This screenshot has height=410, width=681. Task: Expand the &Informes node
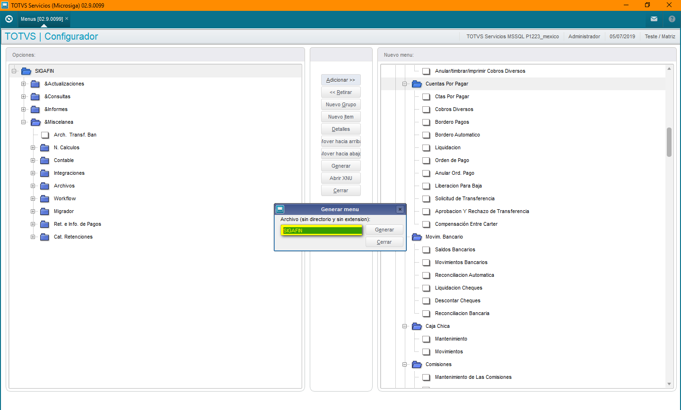(23, 109)
